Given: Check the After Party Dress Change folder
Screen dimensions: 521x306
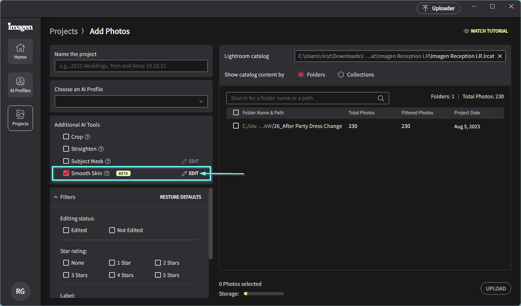Looking at the screenshot, I should (x=236, y=126).
